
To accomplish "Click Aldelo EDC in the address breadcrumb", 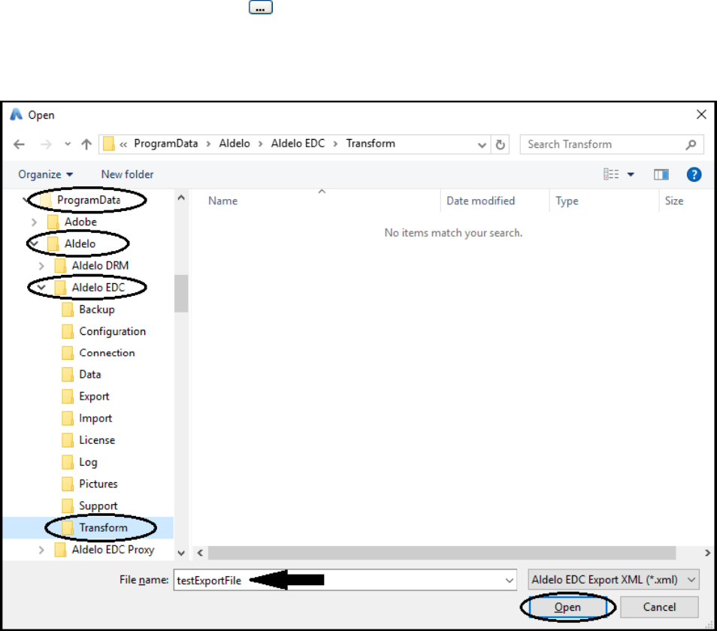I will [x=298, y=144].
